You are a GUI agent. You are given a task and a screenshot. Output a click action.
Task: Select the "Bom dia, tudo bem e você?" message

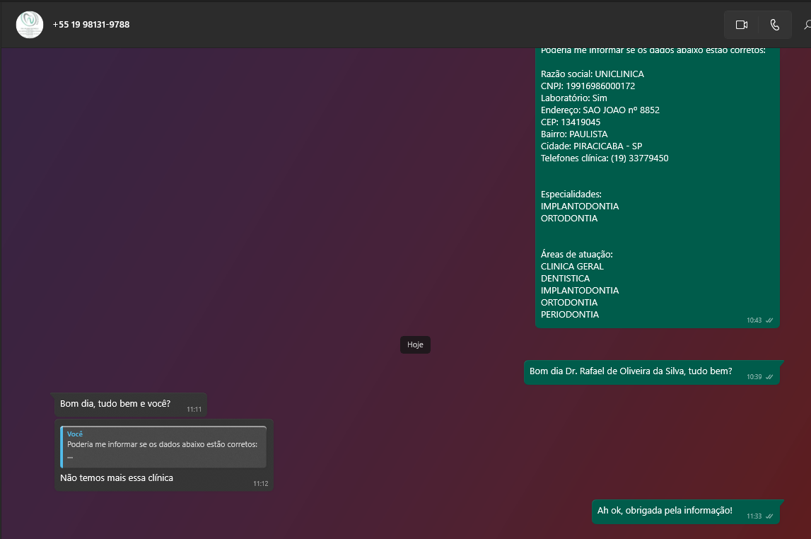(x=115, y=404)
